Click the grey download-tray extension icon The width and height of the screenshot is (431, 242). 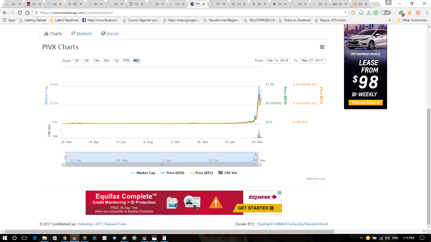point(369,13)
